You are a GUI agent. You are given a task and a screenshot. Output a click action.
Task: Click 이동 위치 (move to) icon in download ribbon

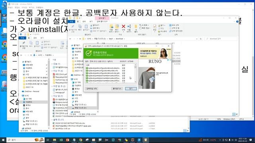tap(111, 28)
